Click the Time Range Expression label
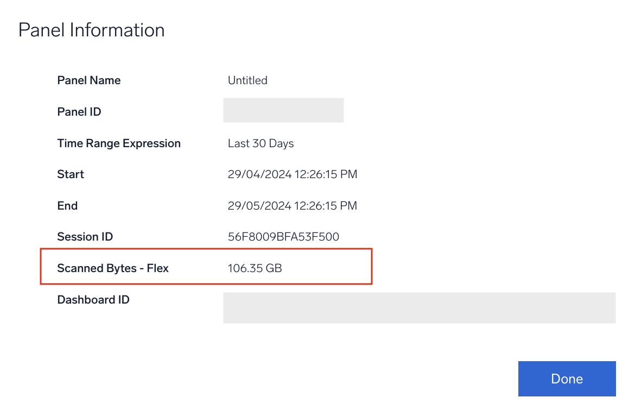635x416 pixels. coord(119,143)
